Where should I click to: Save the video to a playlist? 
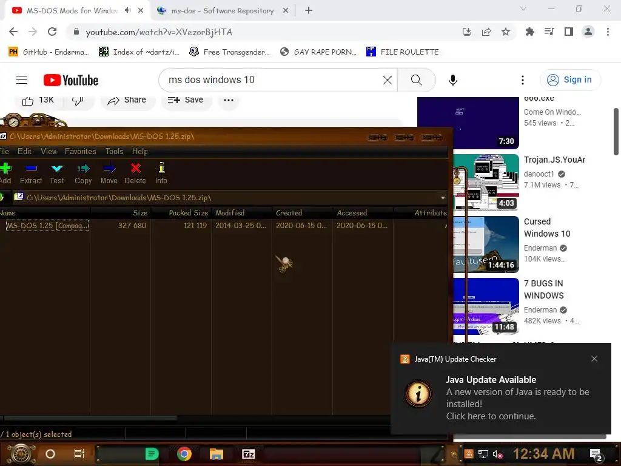(x=186, y=100)
